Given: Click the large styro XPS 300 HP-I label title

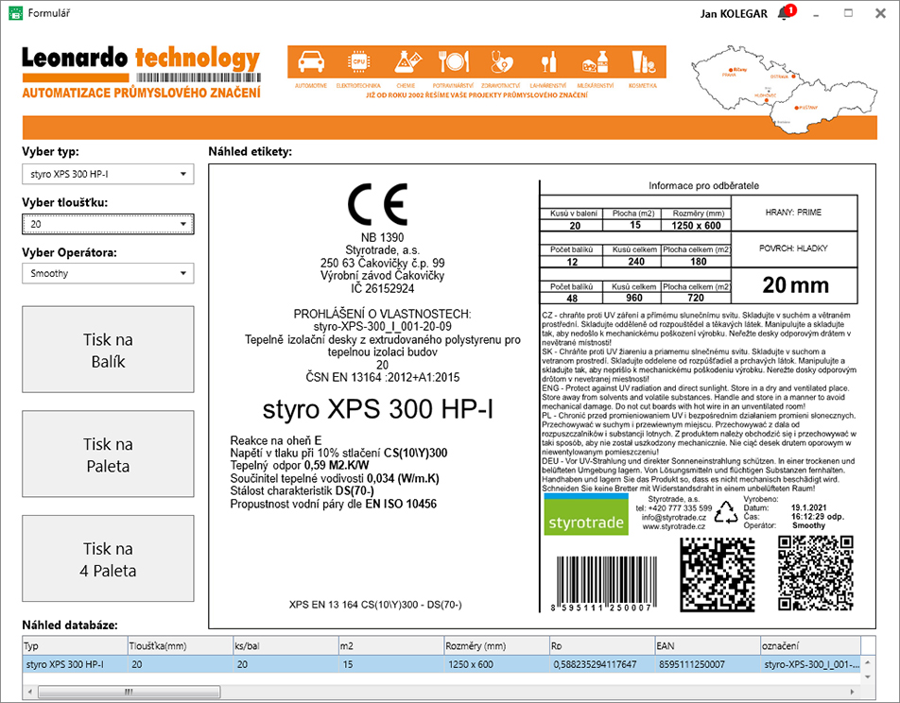Looking at the screenshot, I should pyautogui.click(x=378, y=409).
